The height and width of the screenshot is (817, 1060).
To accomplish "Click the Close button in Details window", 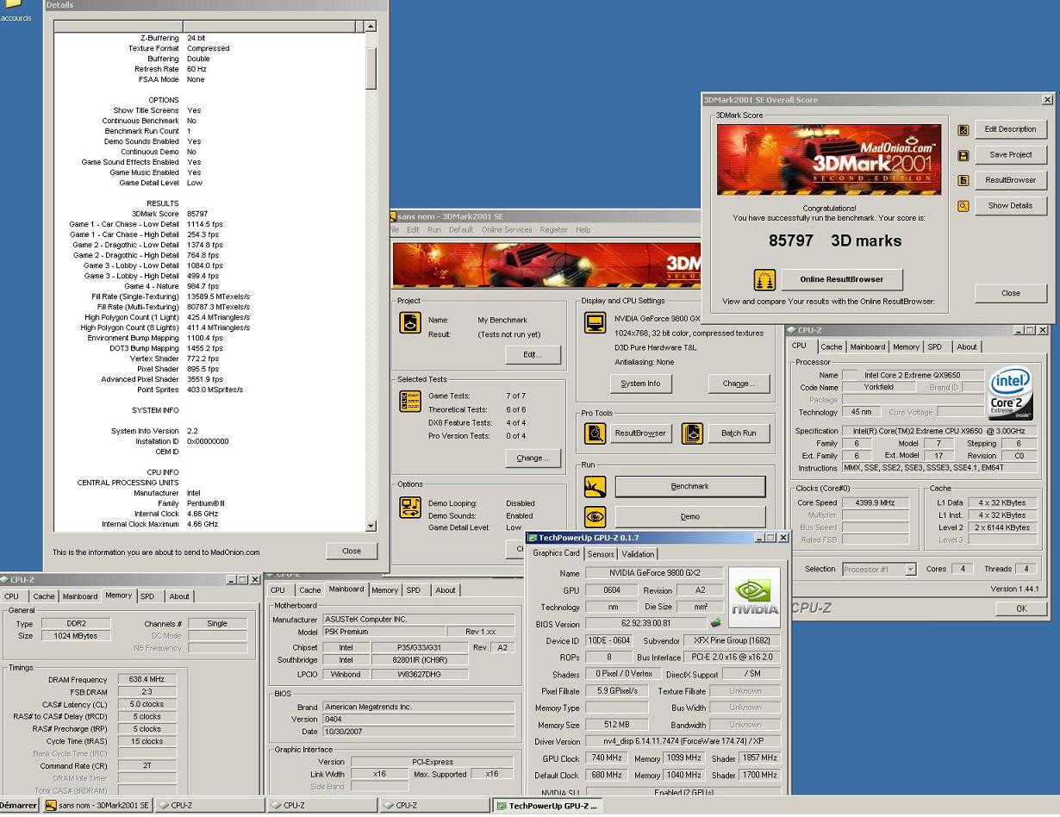I will (352, 551).
